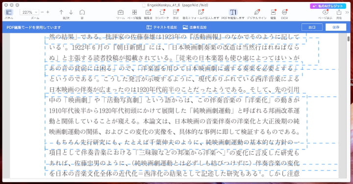Open the ページ編集 page edit tool
The width and height of the screenshot is (353, 184).
[x=134, y=12]
